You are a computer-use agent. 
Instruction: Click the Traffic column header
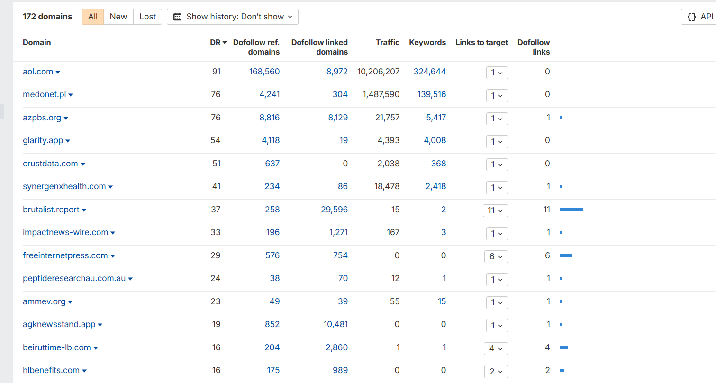click(x=388, y=42)
